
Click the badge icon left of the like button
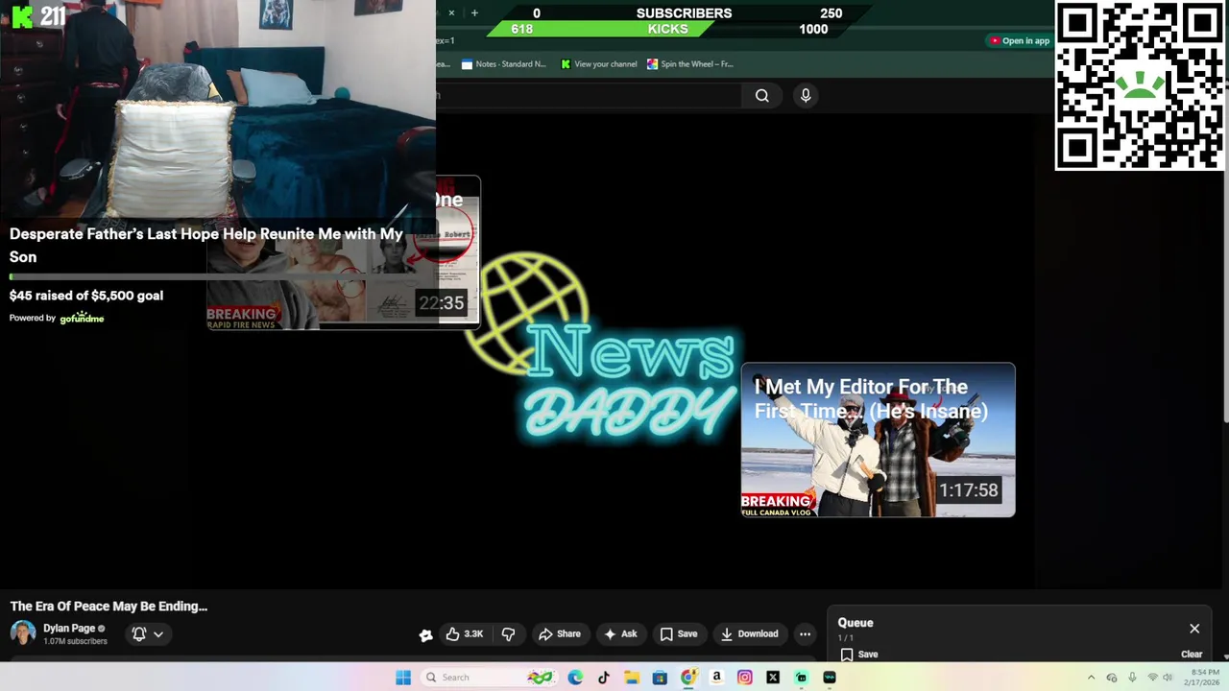(x=425, y=634)
